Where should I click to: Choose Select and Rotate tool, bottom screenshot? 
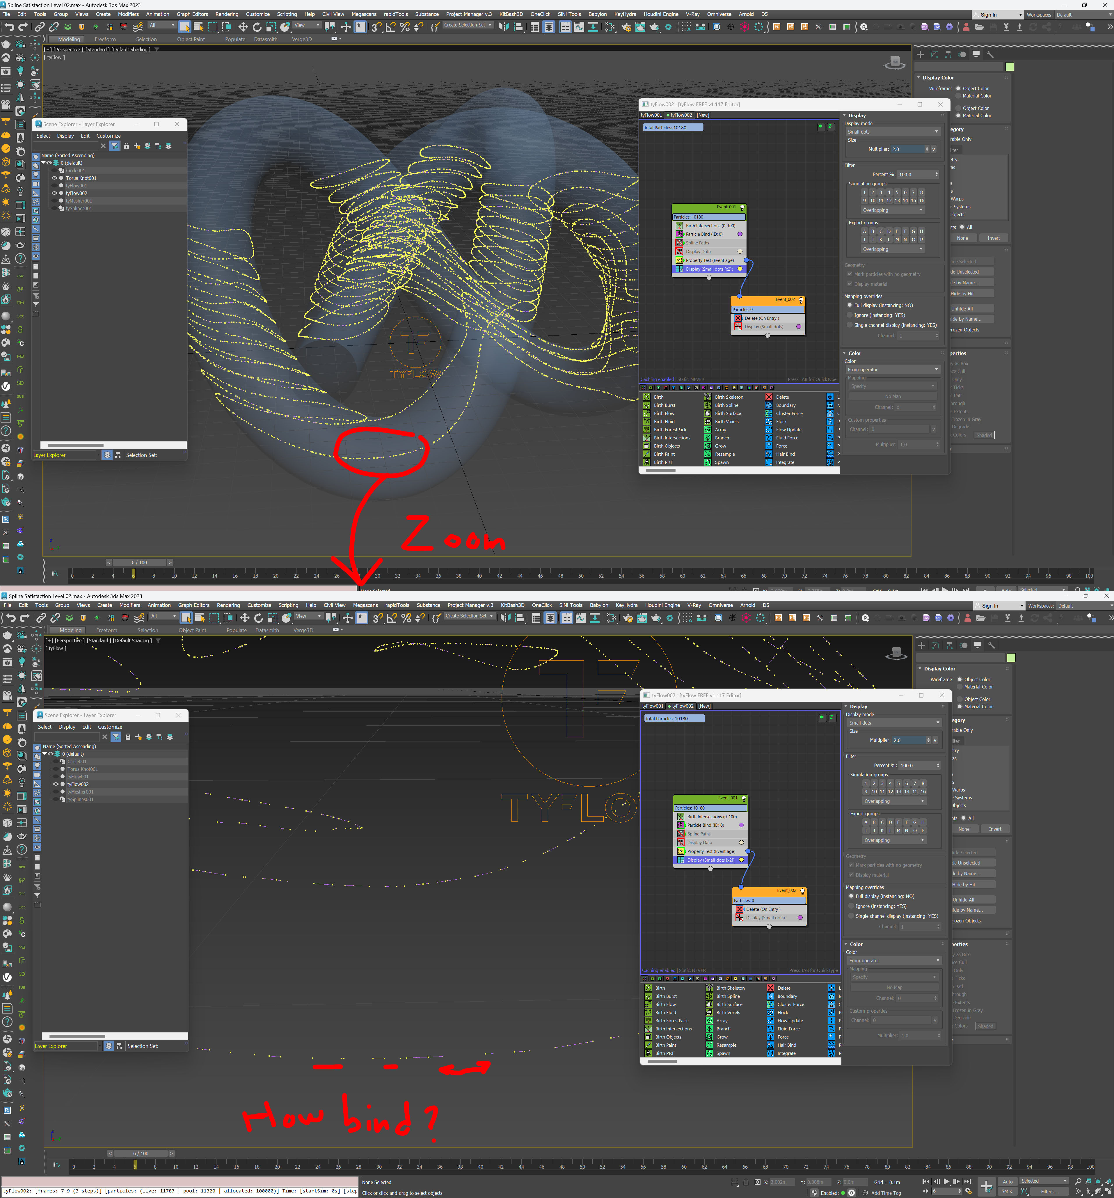pyautogui.click(x=258, y=618)
